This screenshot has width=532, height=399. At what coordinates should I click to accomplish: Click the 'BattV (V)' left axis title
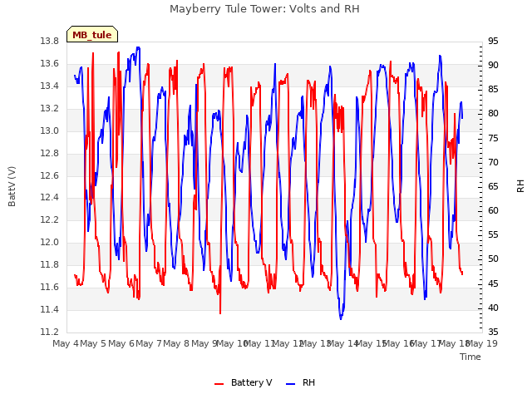tap(12, 186)
